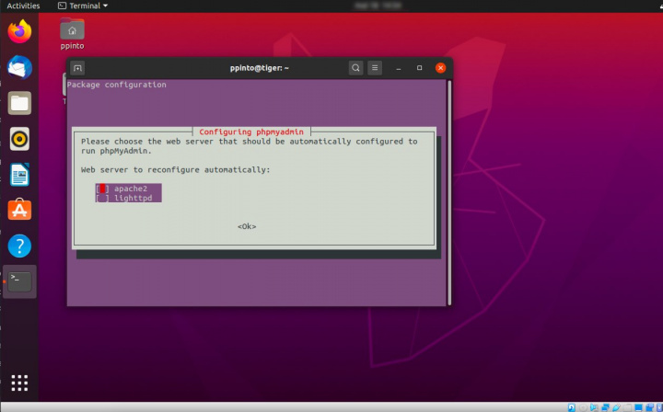Screen dimensions: 663x412
Task: Open the ppinto home folder on desktop
Action: [72, 32]
